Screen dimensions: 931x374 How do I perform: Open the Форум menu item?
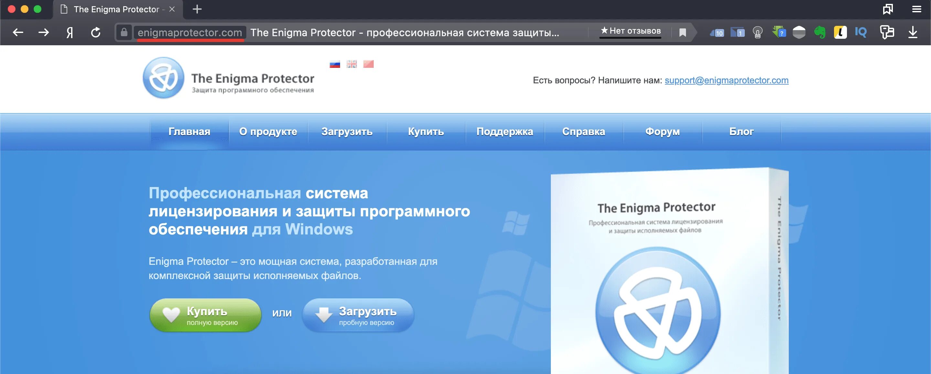(662, 131)
